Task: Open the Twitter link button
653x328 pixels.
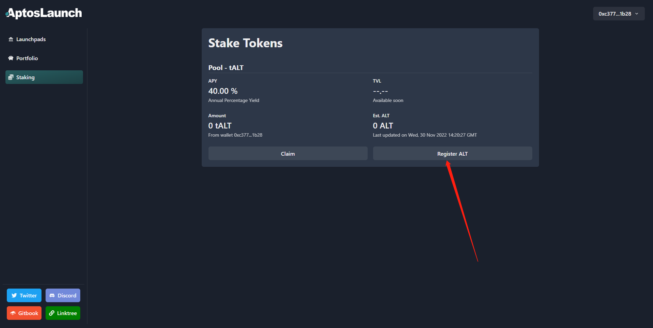Action: 24,296
